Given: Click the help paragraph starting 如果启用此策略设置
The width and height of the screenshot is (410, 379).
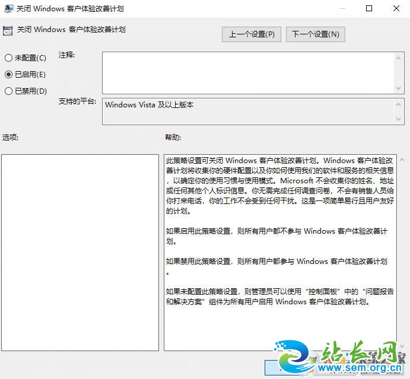Looking at the screenshot, I should (276, 236).
